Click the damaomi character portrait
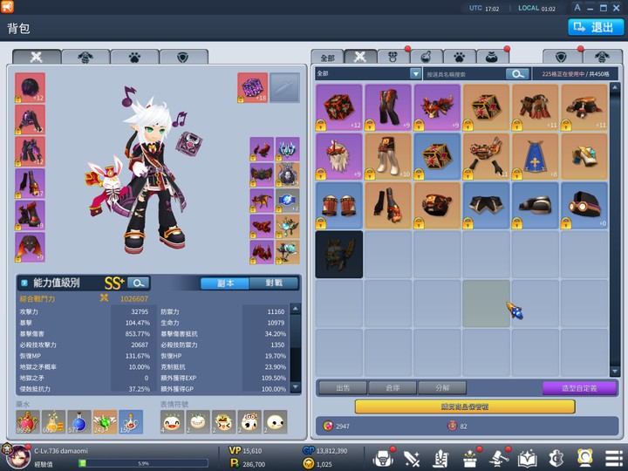628x471 pixels. tap(17, 457)
